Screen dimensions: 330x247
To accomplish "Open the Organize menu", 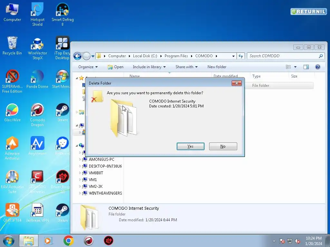I will [88, 67].
